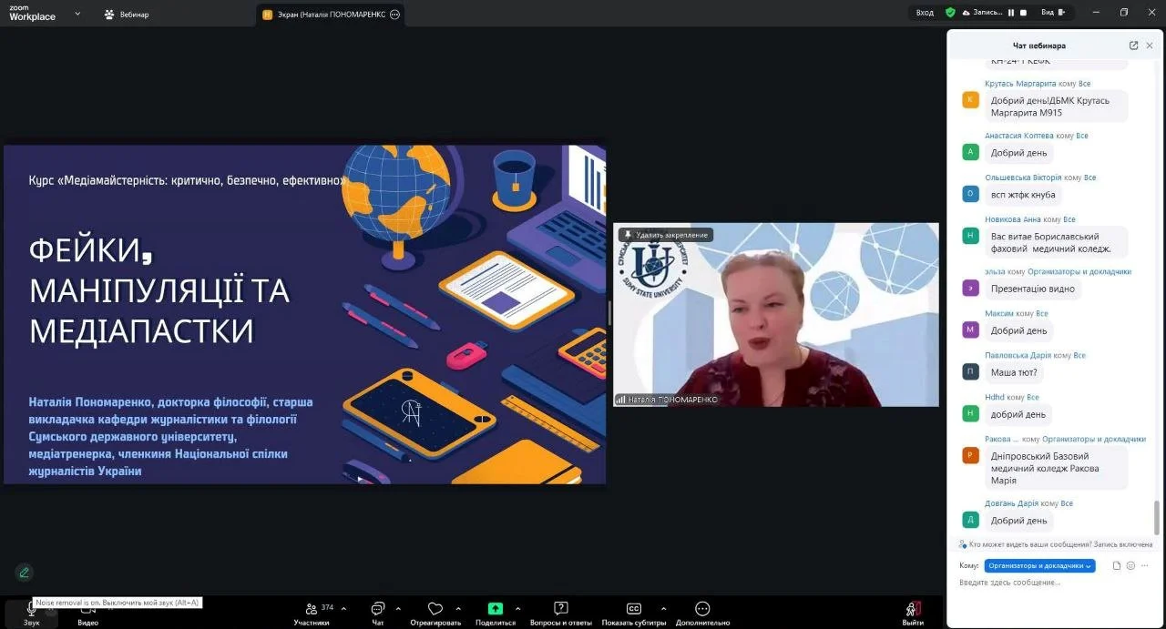Image resolution: width=1166 pixels, height=629 pixels.
Task: Open the Участники participants panel
Action: 312,612
